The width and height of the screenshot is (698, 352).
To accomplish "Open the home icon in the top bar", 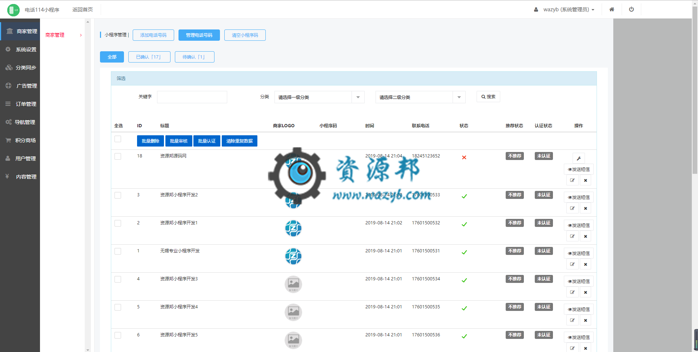I will [x=612, y=9].
